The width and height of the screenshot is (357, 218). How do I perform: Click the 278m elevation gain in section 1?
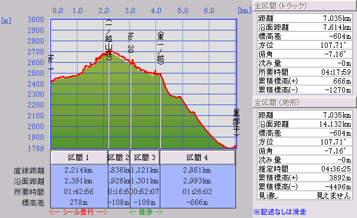[79, 202]
